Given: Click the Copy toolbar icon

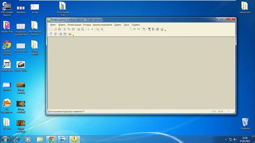Looking at the screenshot, I should (69, 29).
